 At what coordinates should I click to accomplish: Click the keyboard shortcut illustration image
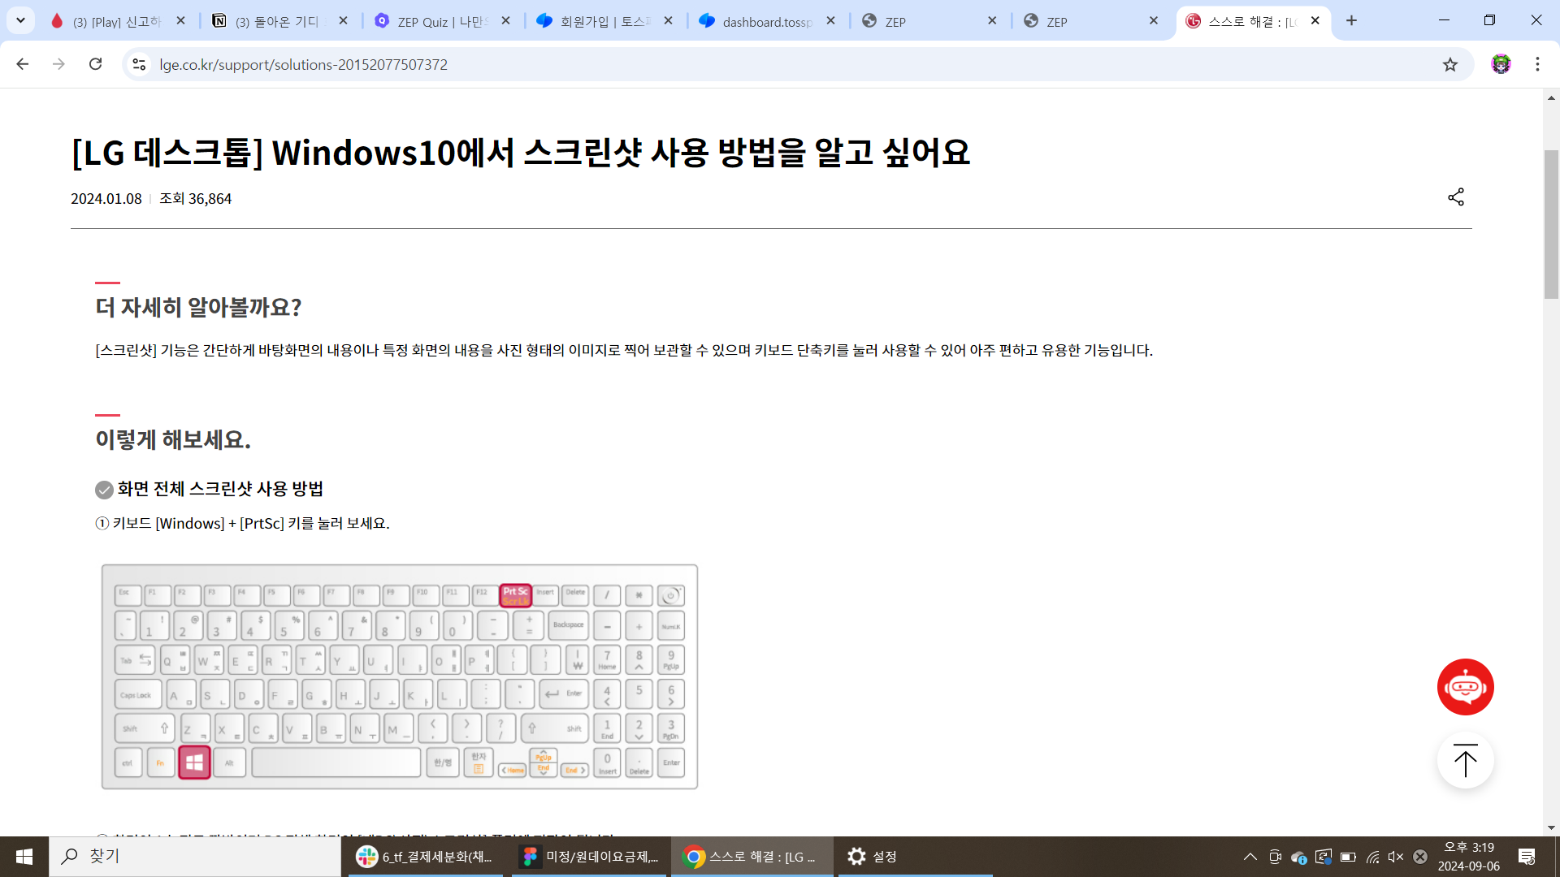click(x=400, y=676)
